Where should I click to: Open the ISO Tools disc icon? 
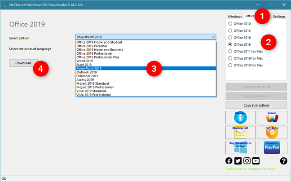(x=272, y=133)
